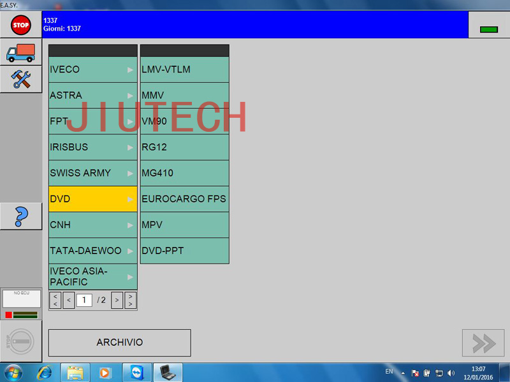Expand the CNH arrow
The width and height of the screenshot is (510, 382).
pos(130,225)
